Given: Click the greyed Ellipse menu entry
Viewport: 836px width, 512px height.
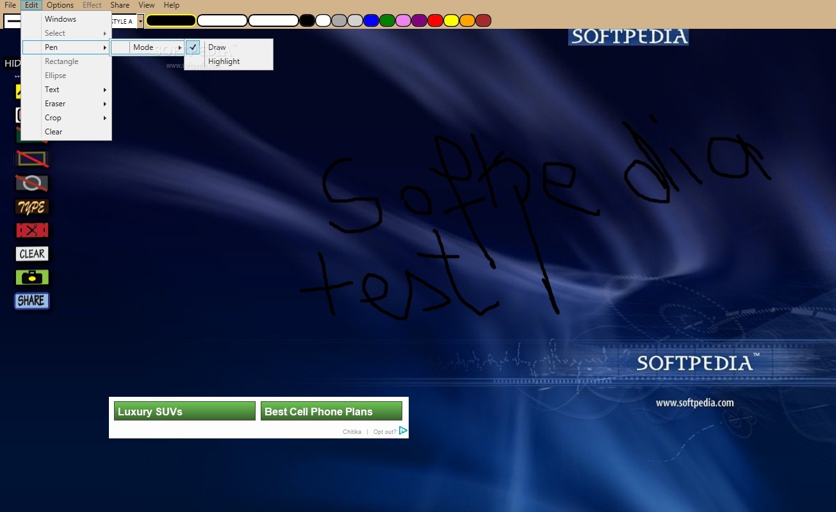Looking at the screenshot, I should [67, 76].
